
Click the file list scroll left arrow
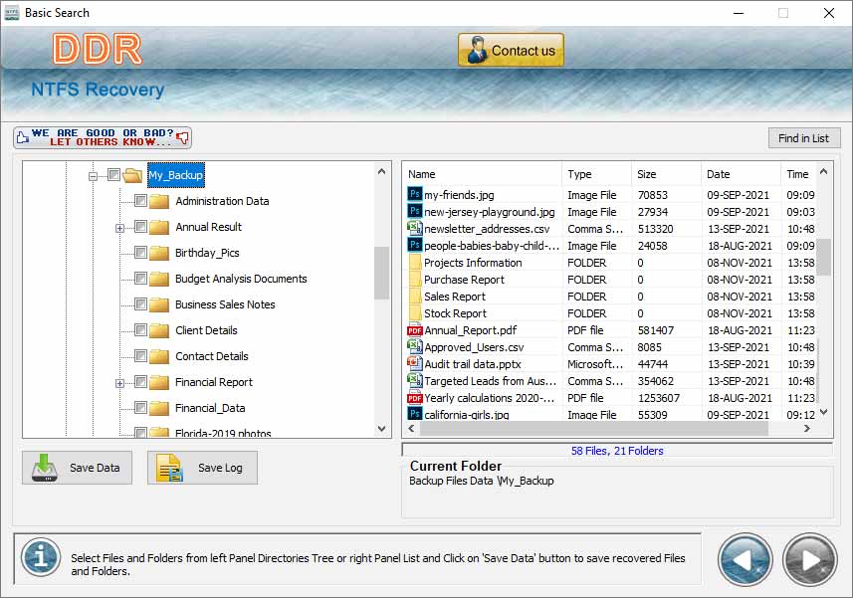[x=411, y=429]
